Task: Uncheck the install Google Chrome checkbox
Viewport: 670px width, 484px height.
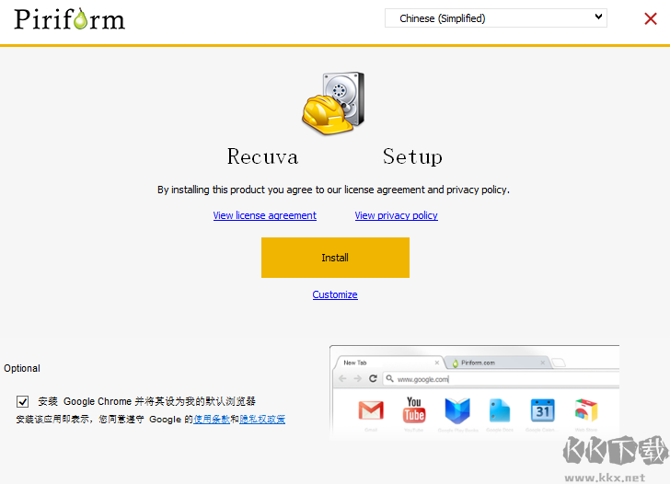Action: [x=23, y=401]
